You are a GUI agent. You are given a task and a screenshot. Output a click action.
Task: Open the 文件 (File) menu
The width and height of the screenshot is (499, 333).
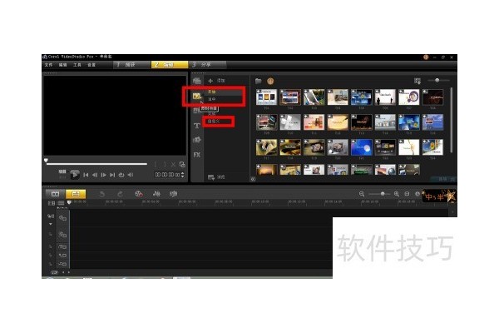[x=49, y=65]
